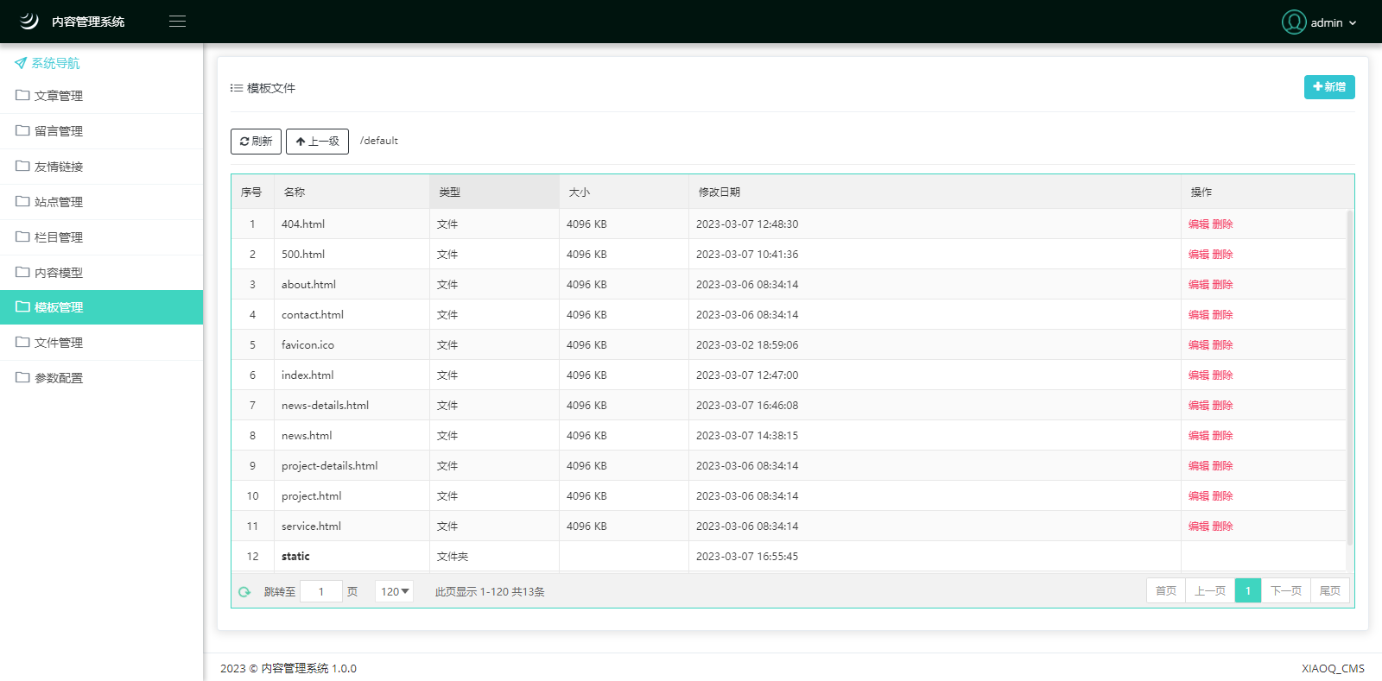Click the folder icon beside 模板管理

tap(22, 306)
